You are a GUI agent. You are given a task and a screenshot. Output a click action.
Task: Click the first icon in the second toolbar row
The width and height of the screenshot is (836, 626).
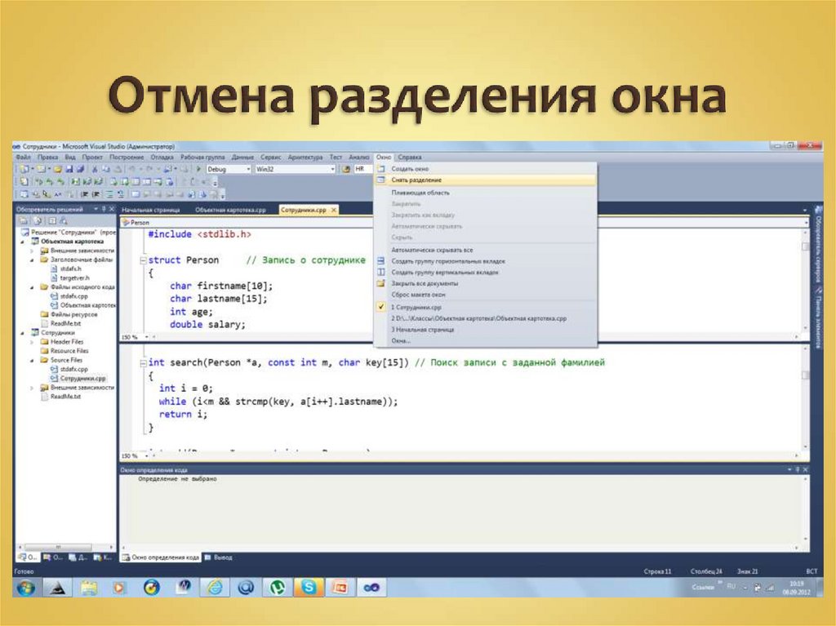(x=24, y=182)
